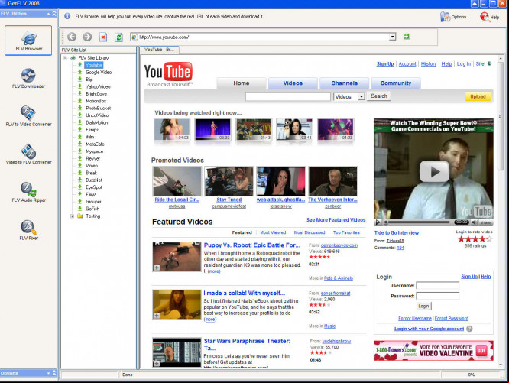Click See More Featured Videos link
Screen dimensions: 509x383
336,219
